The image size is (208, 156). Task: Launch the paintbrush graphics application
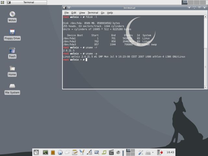coord(89,152)
